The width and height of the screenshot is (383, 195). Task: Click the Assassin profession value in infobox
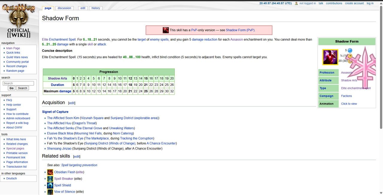[347, 72]
